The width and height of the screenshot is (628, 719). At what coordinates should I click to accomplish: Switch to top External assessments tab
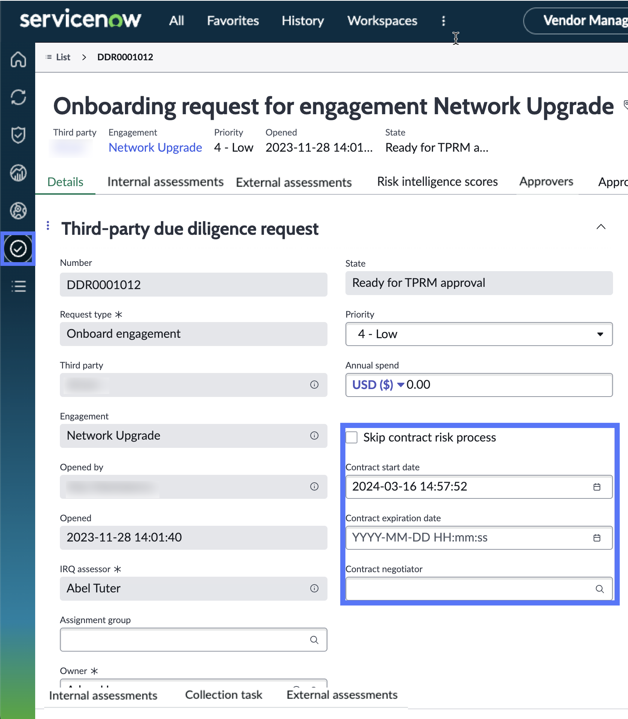[x=294, y=182]
